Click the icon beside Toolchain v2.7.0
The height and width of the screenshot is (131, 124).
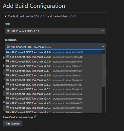click(x=8, y=61)
